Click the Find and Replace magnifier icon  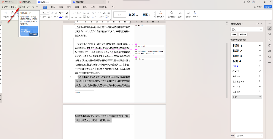(172, 13)
